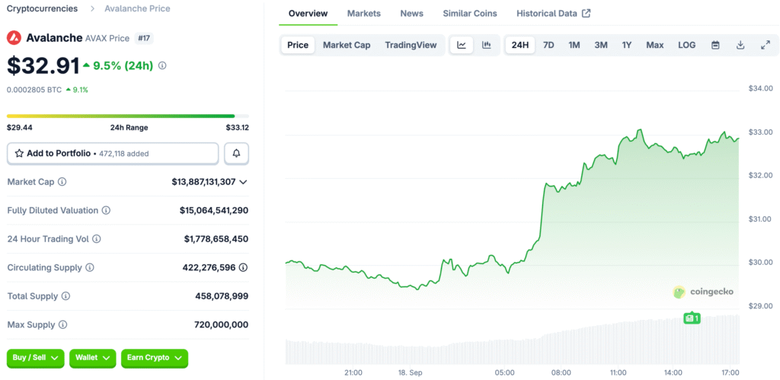Click the price alert bell icon
This screenshot has width=780, height=380.
point(237,153)
